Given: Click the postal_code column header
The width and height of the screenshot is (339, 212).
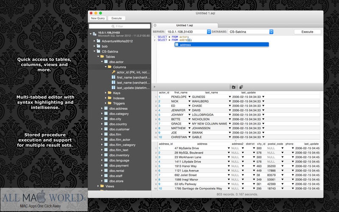Looking at the screenshot, I should point(275,144).
